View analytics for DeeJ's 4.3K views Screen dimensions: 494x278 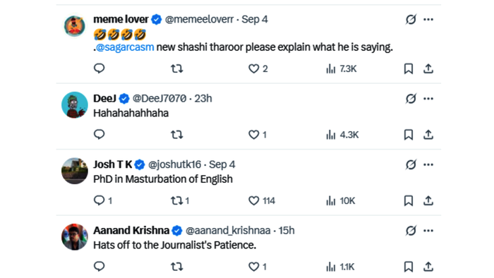[342, 135]
